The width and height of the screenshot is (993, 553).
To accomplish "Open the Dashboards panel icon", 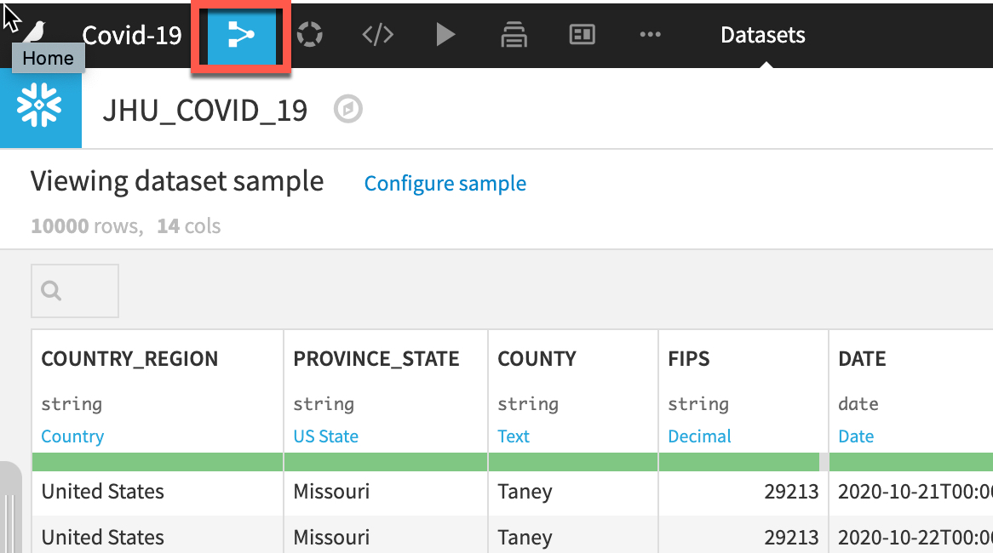I will click(582, 35).
